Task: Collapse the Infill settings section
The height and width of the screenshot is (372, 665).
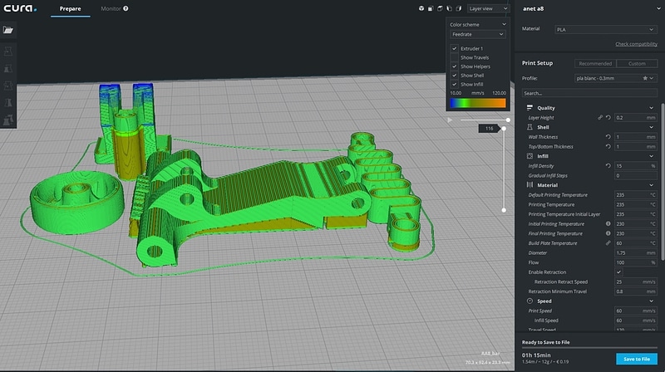Action: pyautogui.click(x=652, y=156)
